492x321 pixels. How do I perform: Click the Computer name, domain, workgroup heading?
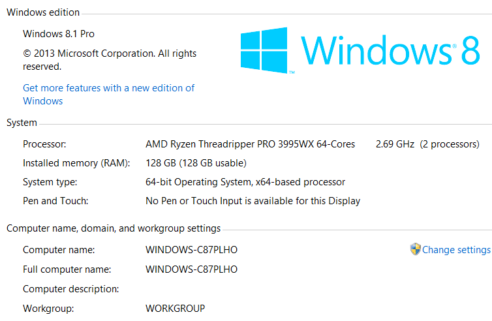(114, 228)
